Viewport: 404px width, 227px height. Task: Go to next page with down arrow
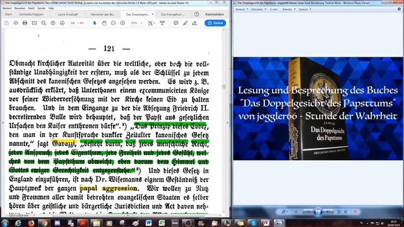click(62, 23)
